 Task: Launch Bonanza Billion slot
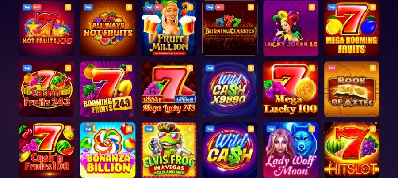(108, 150)
